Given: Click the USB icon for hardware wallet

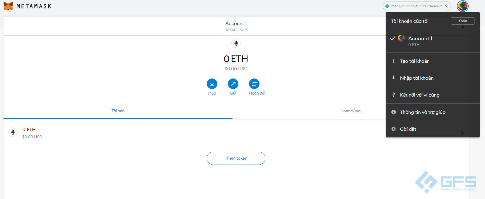Looking at the screenshot, I should click(x=394, y=95).
